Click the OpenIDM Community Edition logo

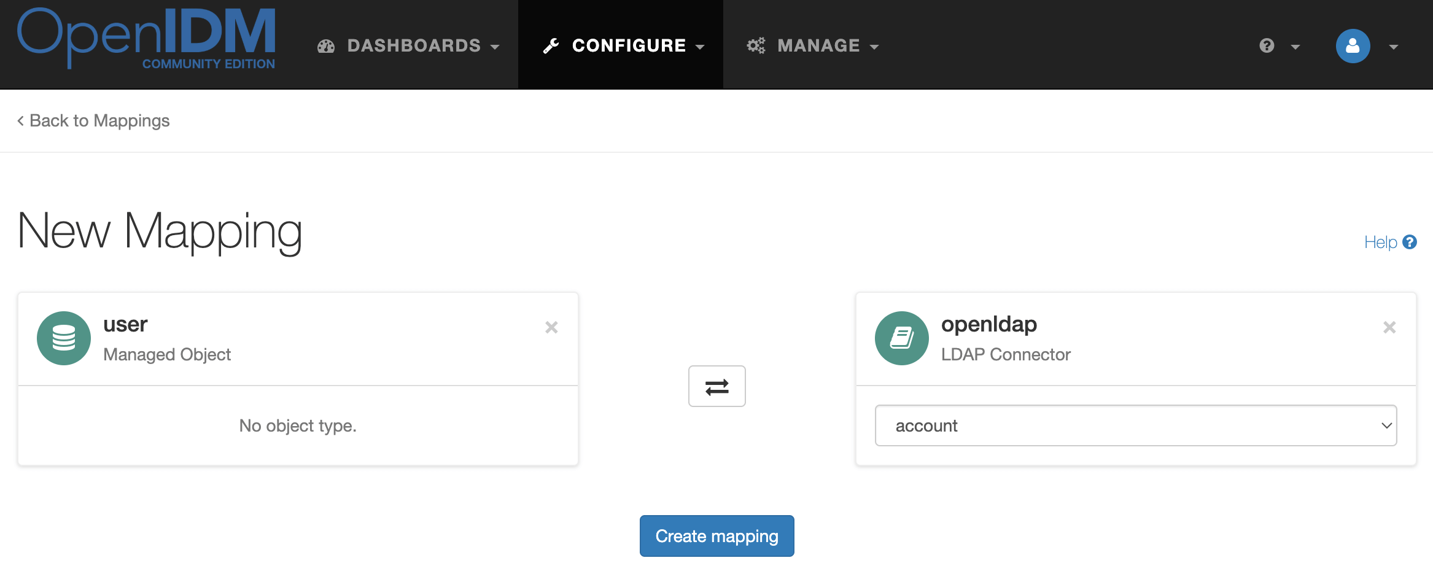(x=146, y=38)
